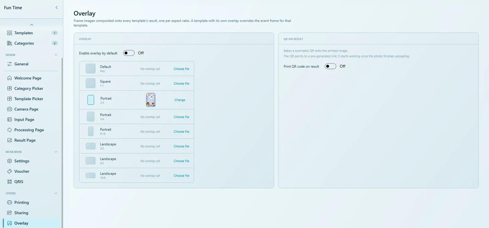Screen dimensions: 489x228
Task: Click the Category Picker icon
Action: (x=9, y=88)
